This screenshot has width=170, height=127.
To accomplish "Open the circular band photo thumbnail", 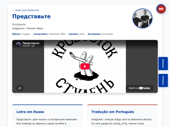I will pyautogui.click(x=142, y=19).
